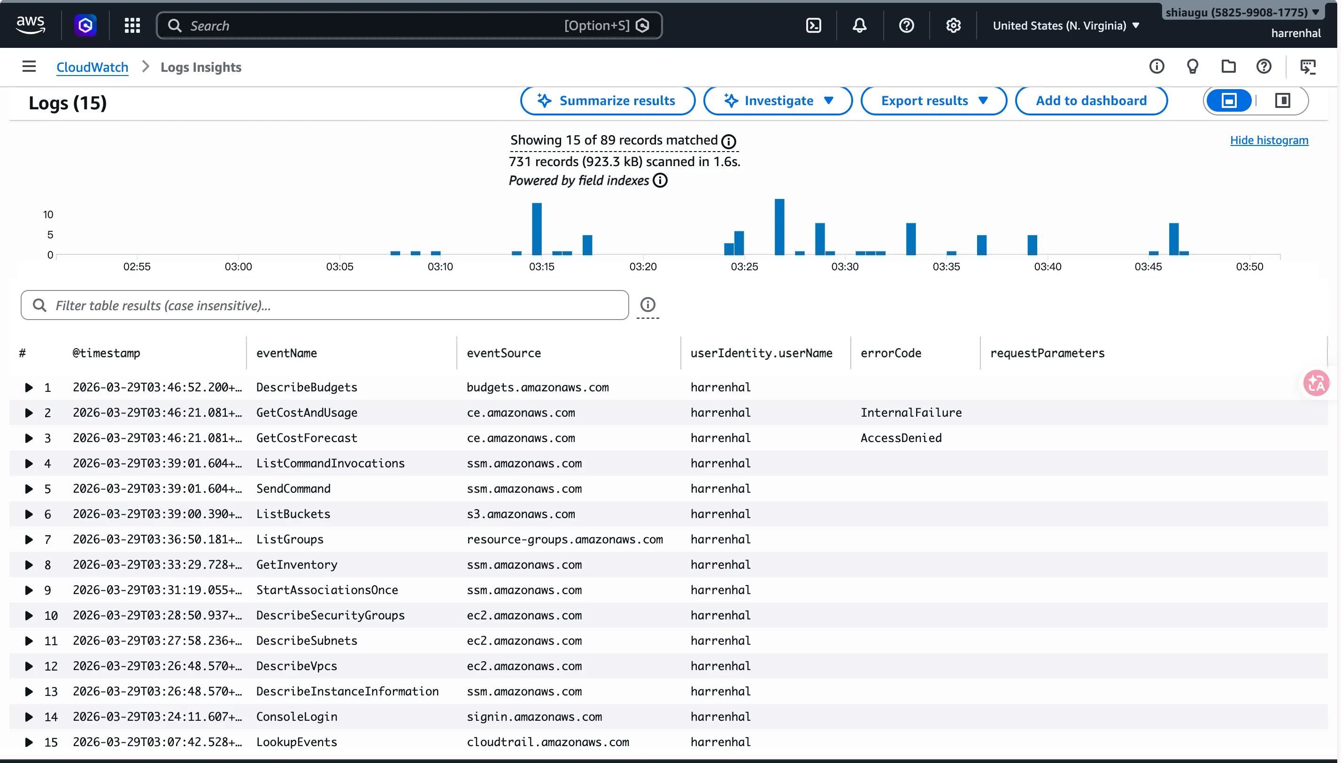Expand the GetCostForecast log row

[x=28, y=438]
